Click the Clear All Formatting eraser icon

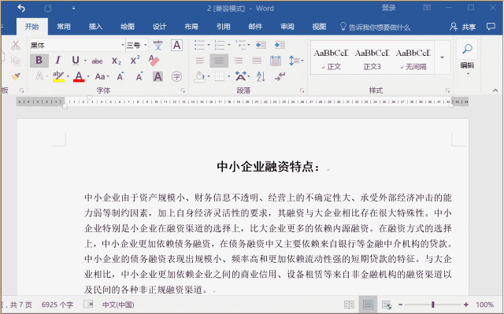coord(154,61)
